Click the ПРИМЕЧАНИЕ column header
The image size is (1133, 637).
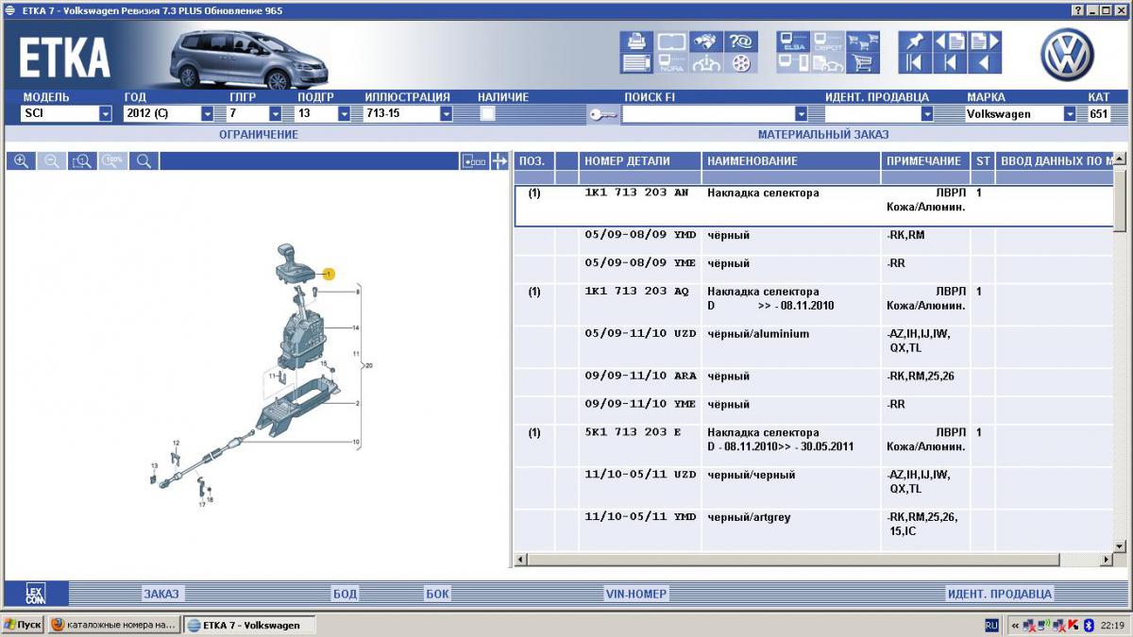[x=926, y=161]
